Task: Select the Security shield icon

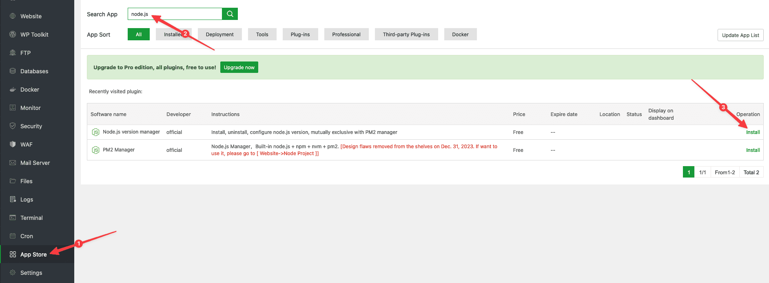Action: (13, 126)
